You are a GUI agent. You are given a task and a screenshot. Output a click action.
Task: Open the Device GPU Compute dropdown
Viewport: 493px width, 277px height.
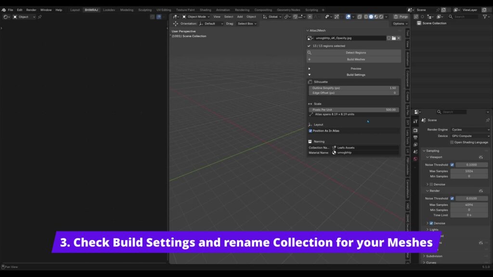coord(470,136)
